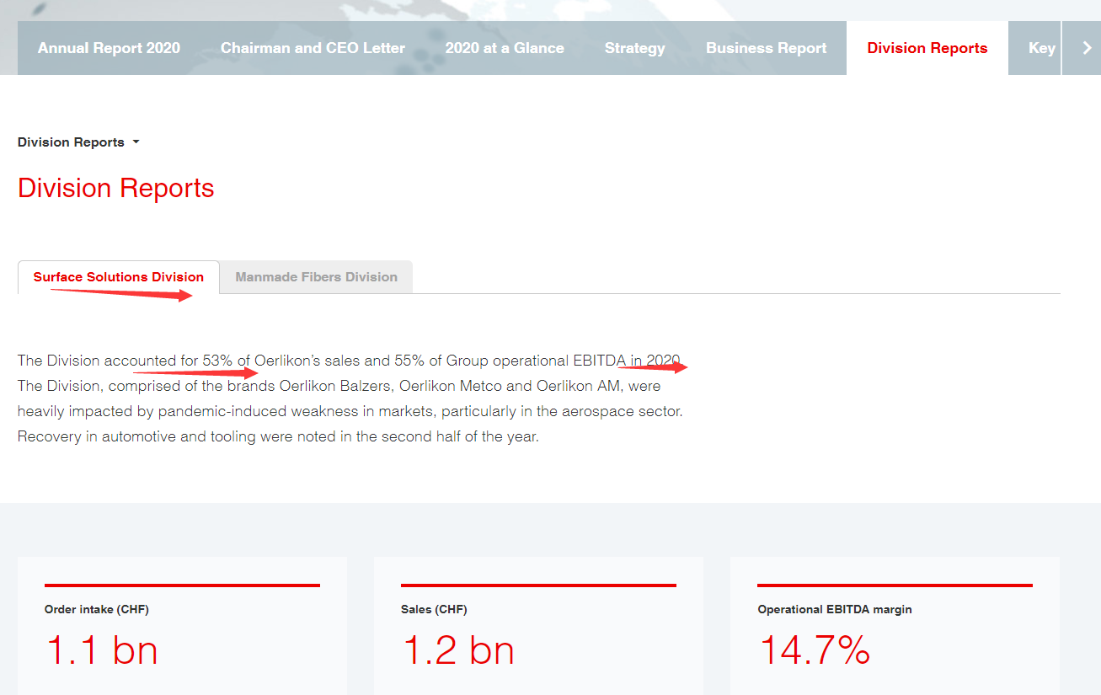Click the Operational EBITDA margin card label
The height and width of the screenshot is (695, 1101).
[834, 609]
